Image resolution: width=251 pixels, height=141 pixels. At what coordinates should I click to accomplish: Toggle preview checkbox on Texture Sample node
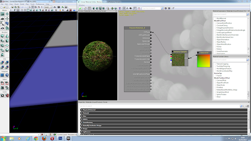point(173,51)
